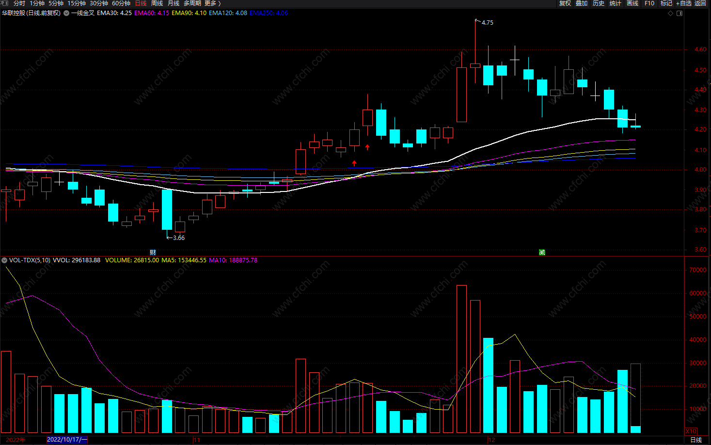
Task: Select the 60分钟 period tab
Action: coord(121,3)
